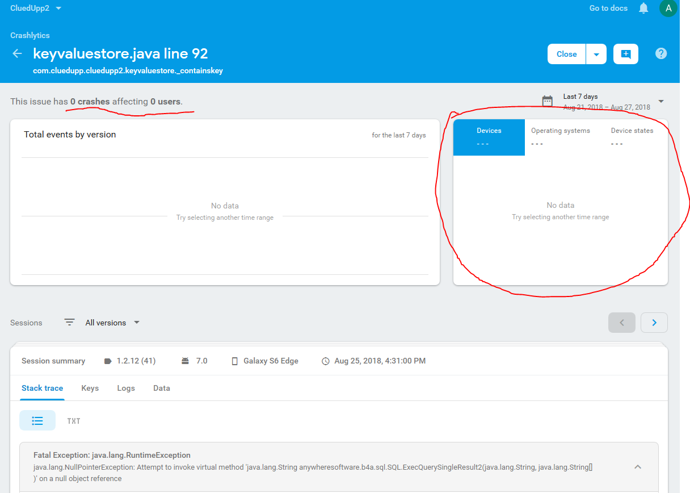Switch to the Logs tab
Screen dimensions: 690x493
click(x=126, y=388)
